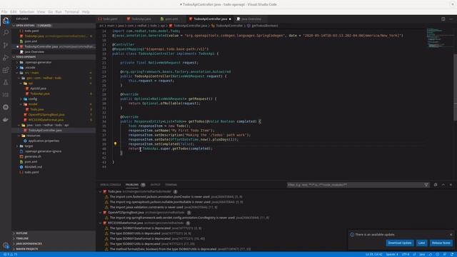Viewport: 457px width, 257px height.
Task: Open the Test view flask icon
Action: coord(6,83)
